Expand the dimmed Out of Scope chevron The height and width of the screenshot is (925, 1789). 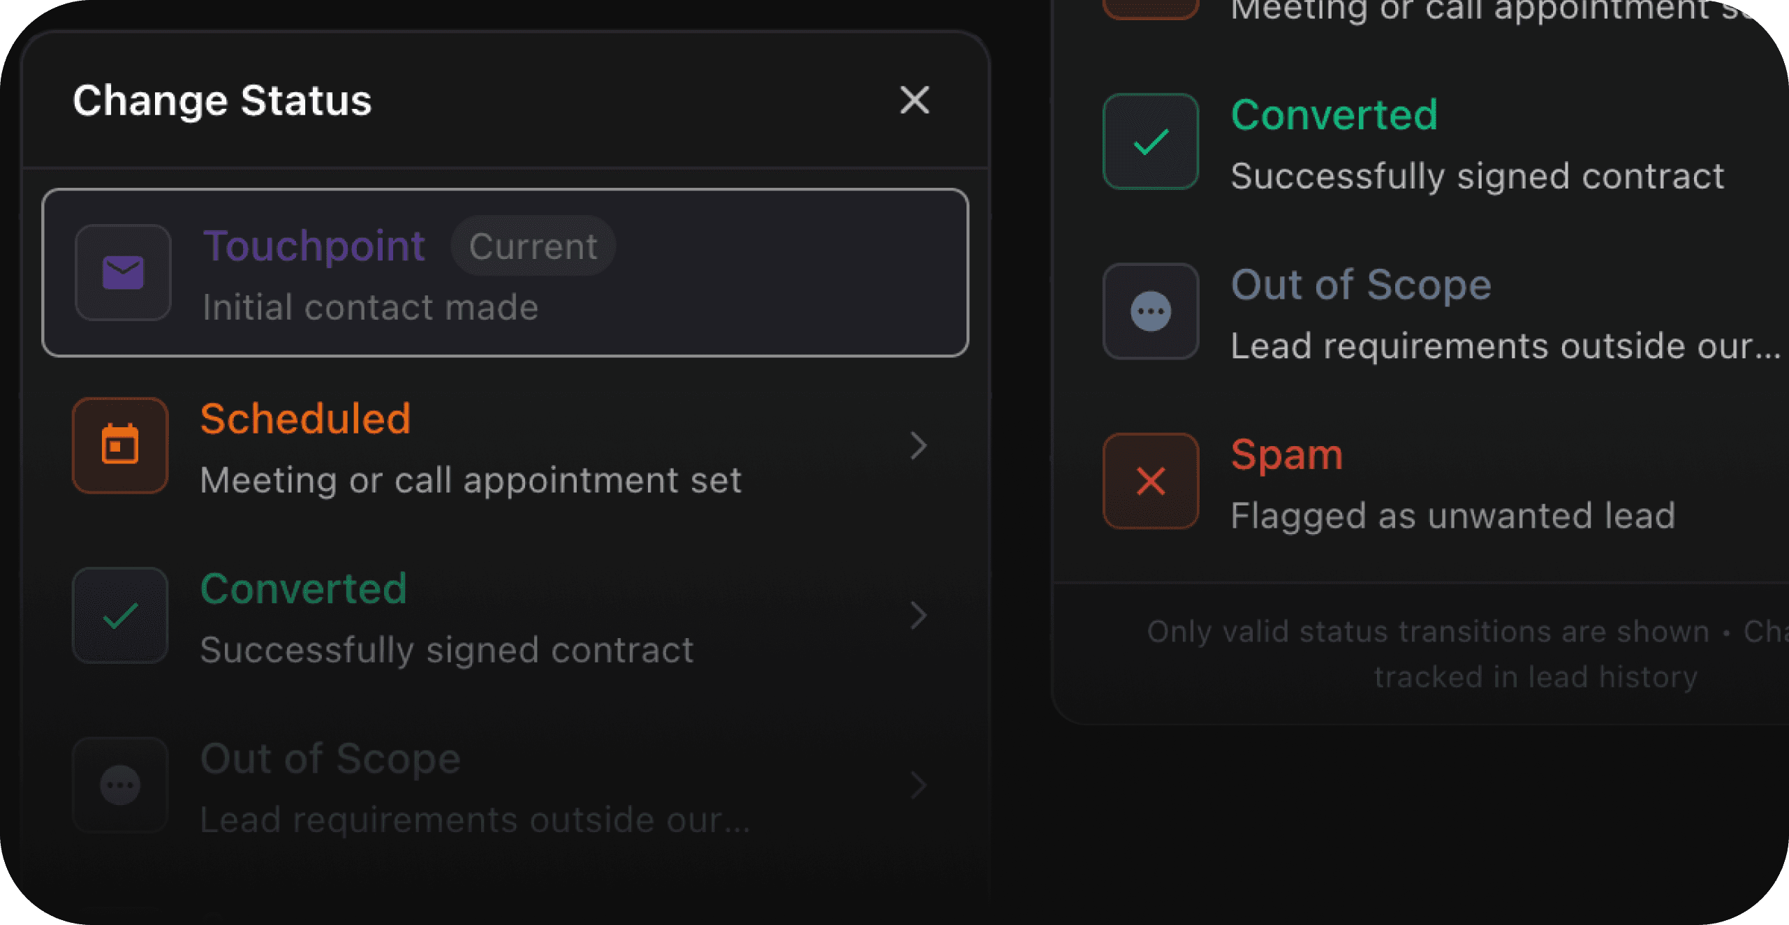coord(918,785)
